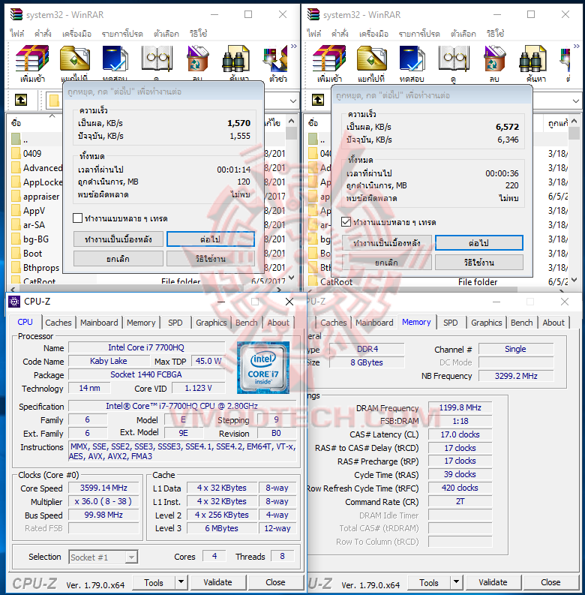Uncheck multithreading checkbox in right WinRAR dialog

coord(346,221)
